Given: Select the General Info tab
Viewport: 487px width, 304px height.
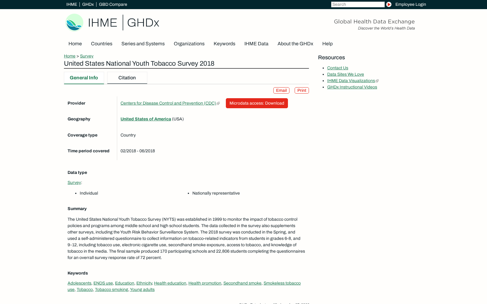Looking at the screenshot, I should coord(84,78).
